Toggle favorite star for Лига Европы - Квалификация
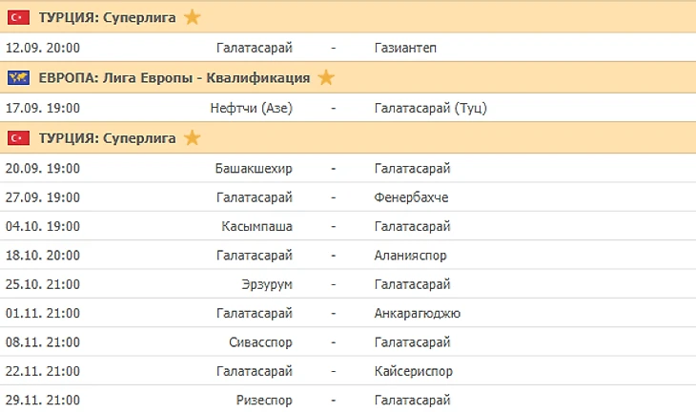This screenshot has height=413, width=696. pyautogui.click(x=326, y=77)
